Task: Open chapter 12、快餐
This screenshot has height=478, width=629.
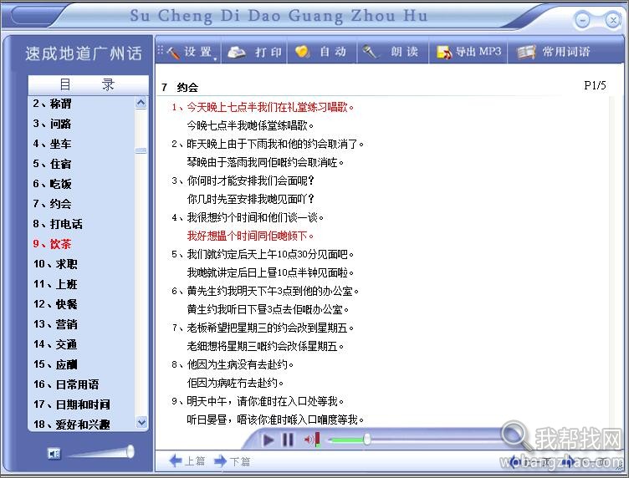Action: click(55, 304)
